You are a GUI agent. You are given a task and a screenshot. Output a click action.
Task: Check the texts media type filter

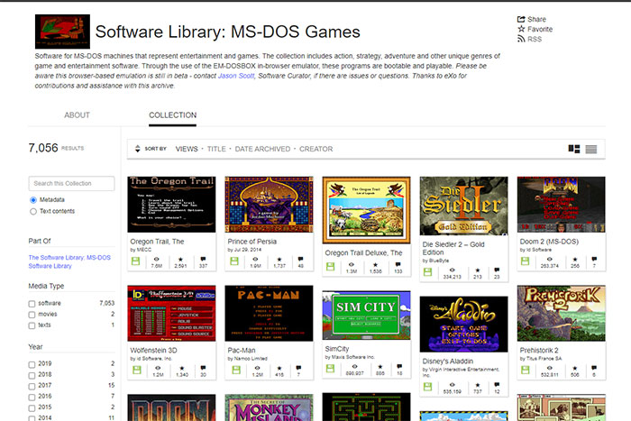tap(32, 325)
